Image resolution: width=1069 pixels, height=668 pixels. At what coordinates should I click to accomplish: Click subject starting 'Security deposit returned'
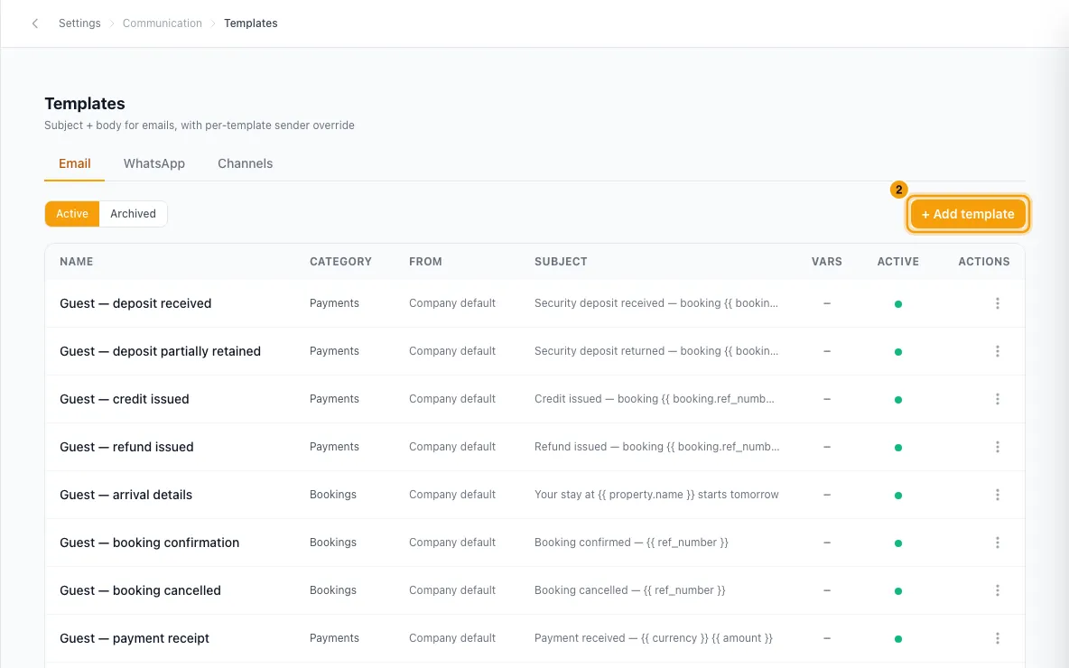655,351
